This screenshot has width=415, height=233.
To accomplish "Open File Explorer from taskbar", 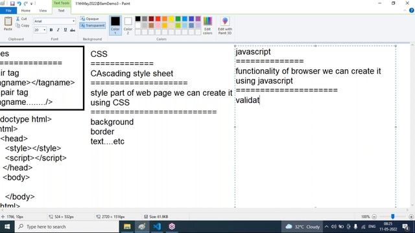I will 127,227.
